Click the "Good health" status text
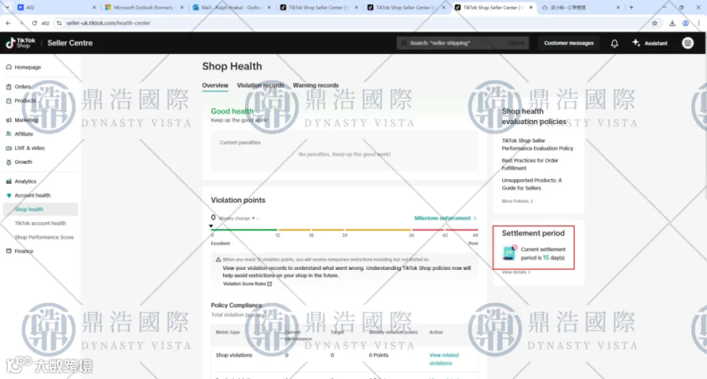Viewport: 707px width, 379px height. pos(233,111)
